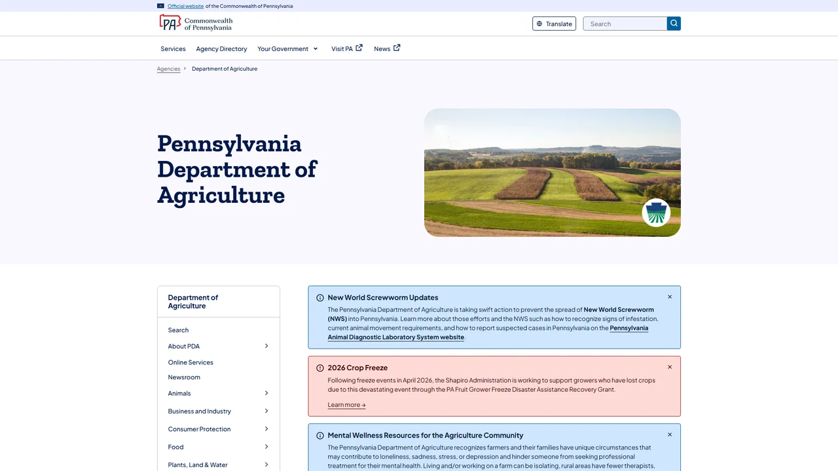
Task: Click the magnifier search submit button
Action: 674,24
